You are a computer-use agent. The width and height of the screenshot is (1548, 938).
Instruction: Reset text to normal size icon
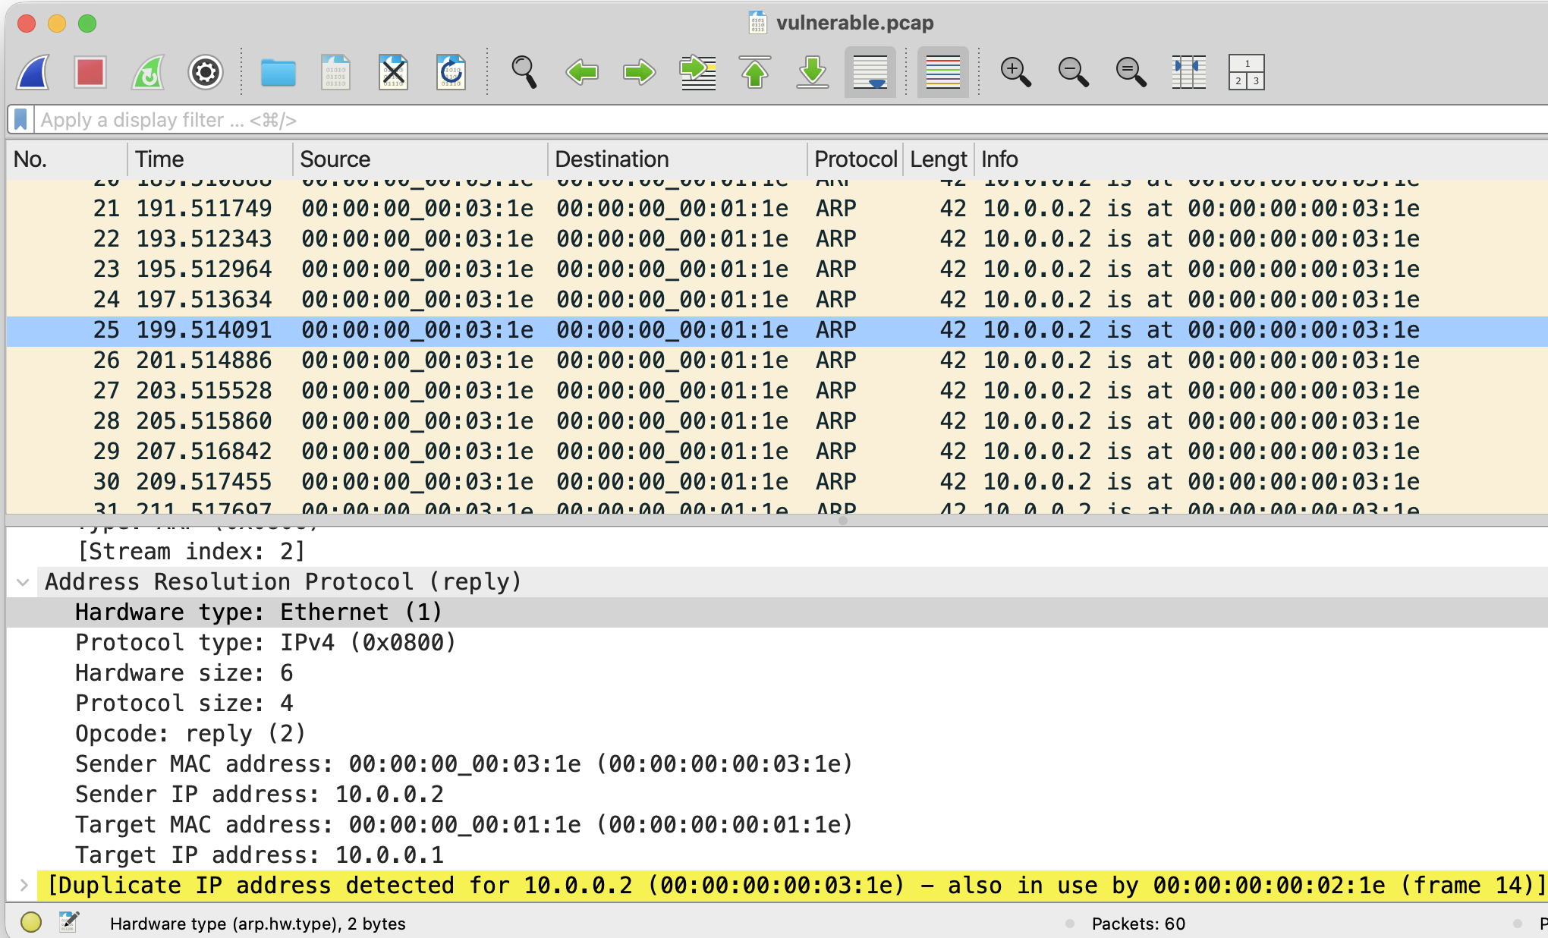click(1131, 72)
